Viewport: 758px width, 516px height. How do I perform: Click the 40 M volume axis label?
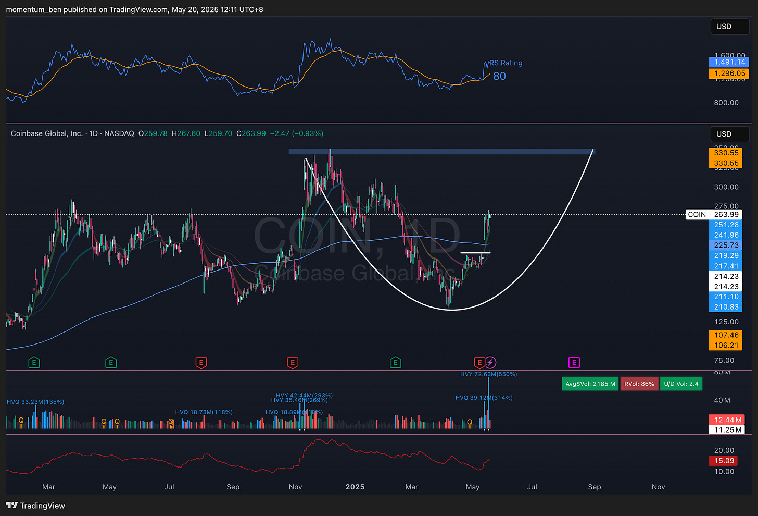(722, 400)
